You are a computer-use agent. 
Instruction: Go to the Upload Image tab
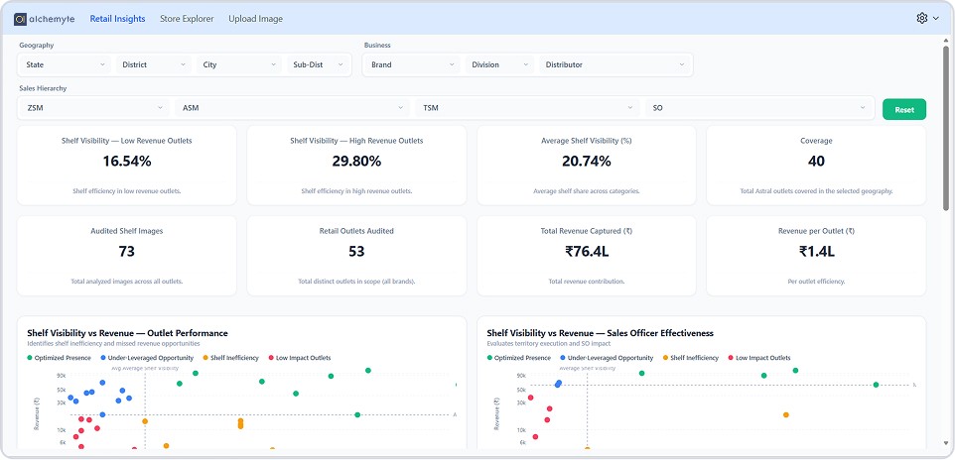pyautogui.click(x=256, y=19)
